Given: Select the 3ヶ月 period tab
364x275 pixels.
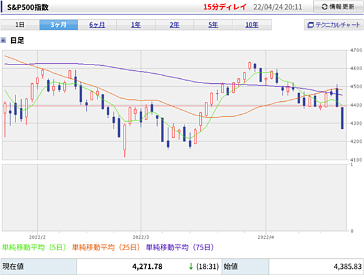Looking at the screenshot, I should [59, 25].
